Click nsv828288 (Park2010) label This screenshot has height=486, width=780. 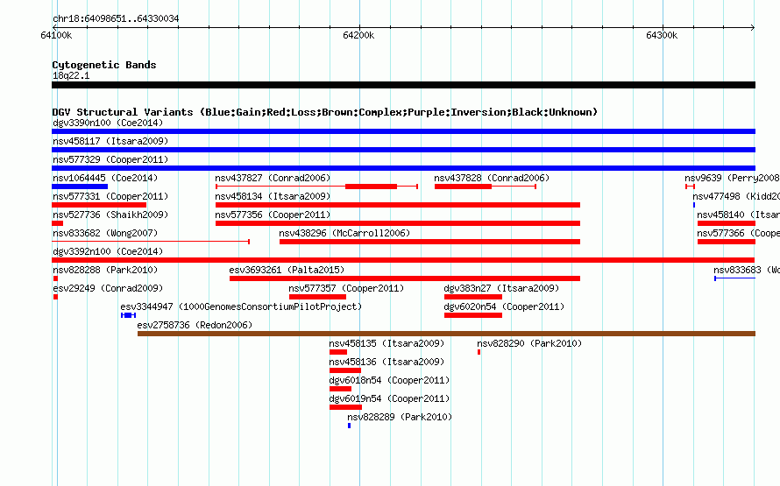105,270
